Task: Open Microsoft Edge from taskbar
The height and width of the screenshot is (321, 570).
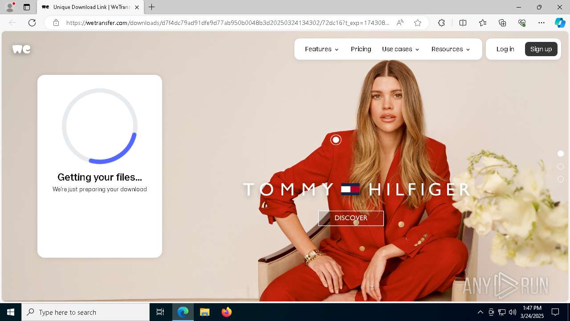Action: coord(183,312)
